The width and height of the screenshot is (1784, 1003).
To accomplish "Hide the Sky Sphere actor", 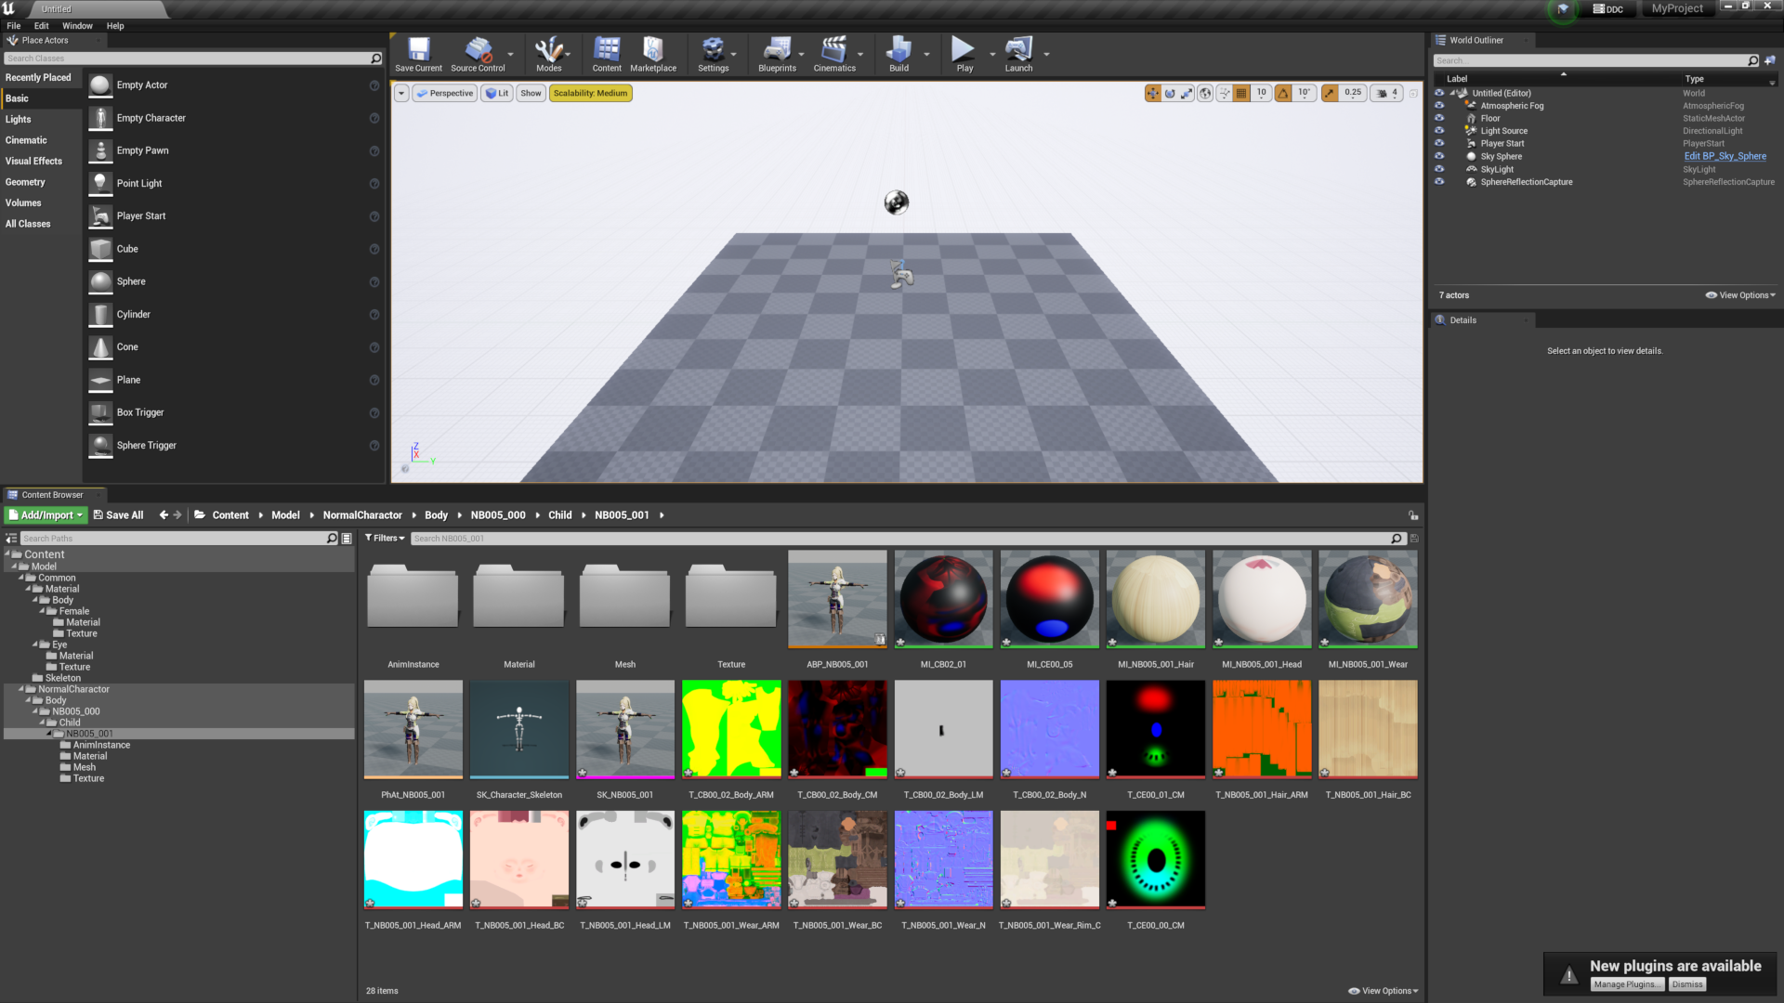I will [1439, 156].
